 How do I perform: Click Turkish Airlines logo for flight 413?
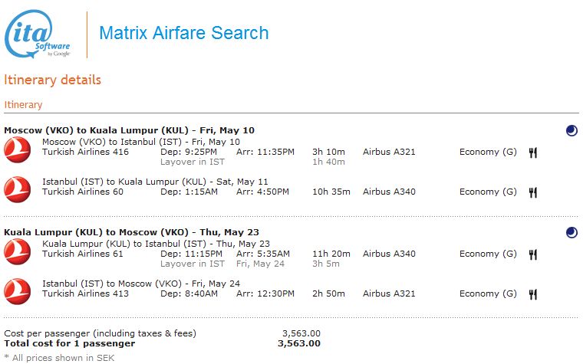[x=17, y=290]
